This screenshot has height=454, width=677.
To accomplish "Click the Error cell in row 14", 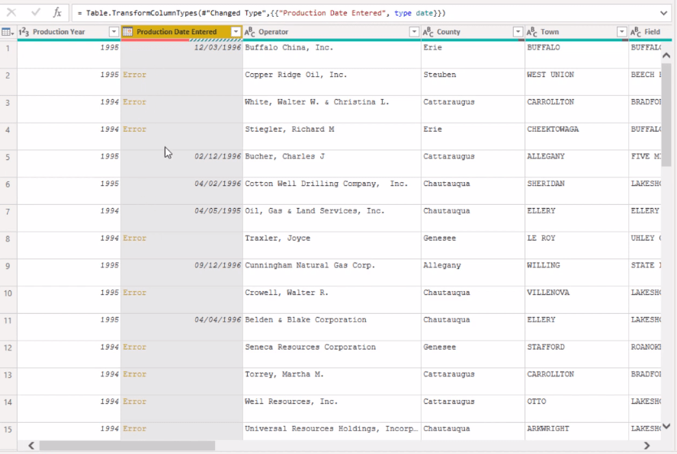I will click(x=181, y=408).
